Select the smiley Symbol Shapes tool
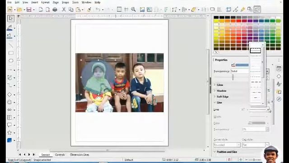Image resolution: width=289 pixels, height=163 pixels. pos(9,102)
